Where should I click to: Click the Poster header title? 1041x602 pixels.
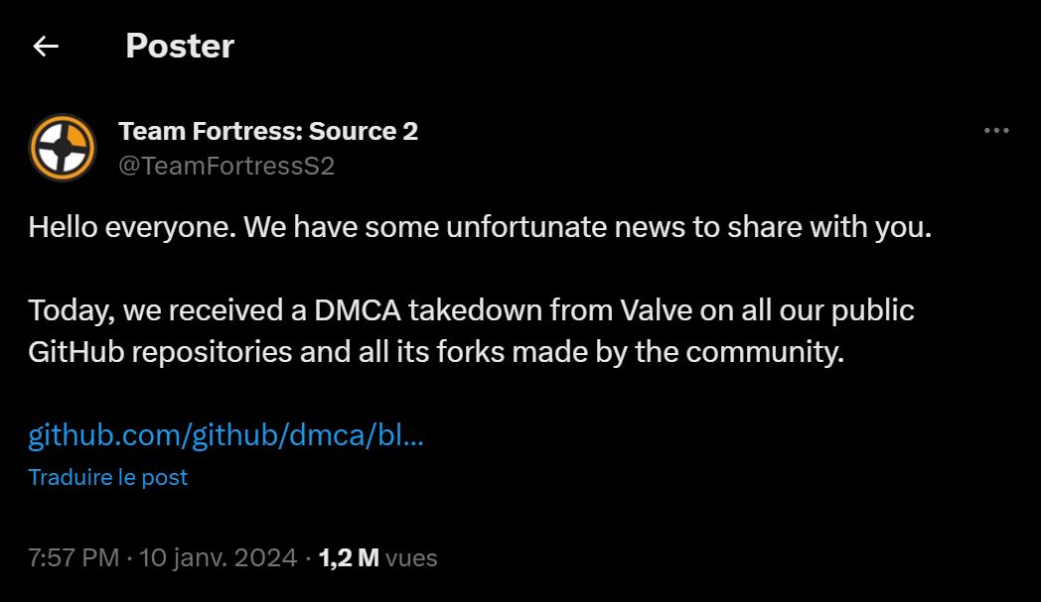(x=179, y=45)
